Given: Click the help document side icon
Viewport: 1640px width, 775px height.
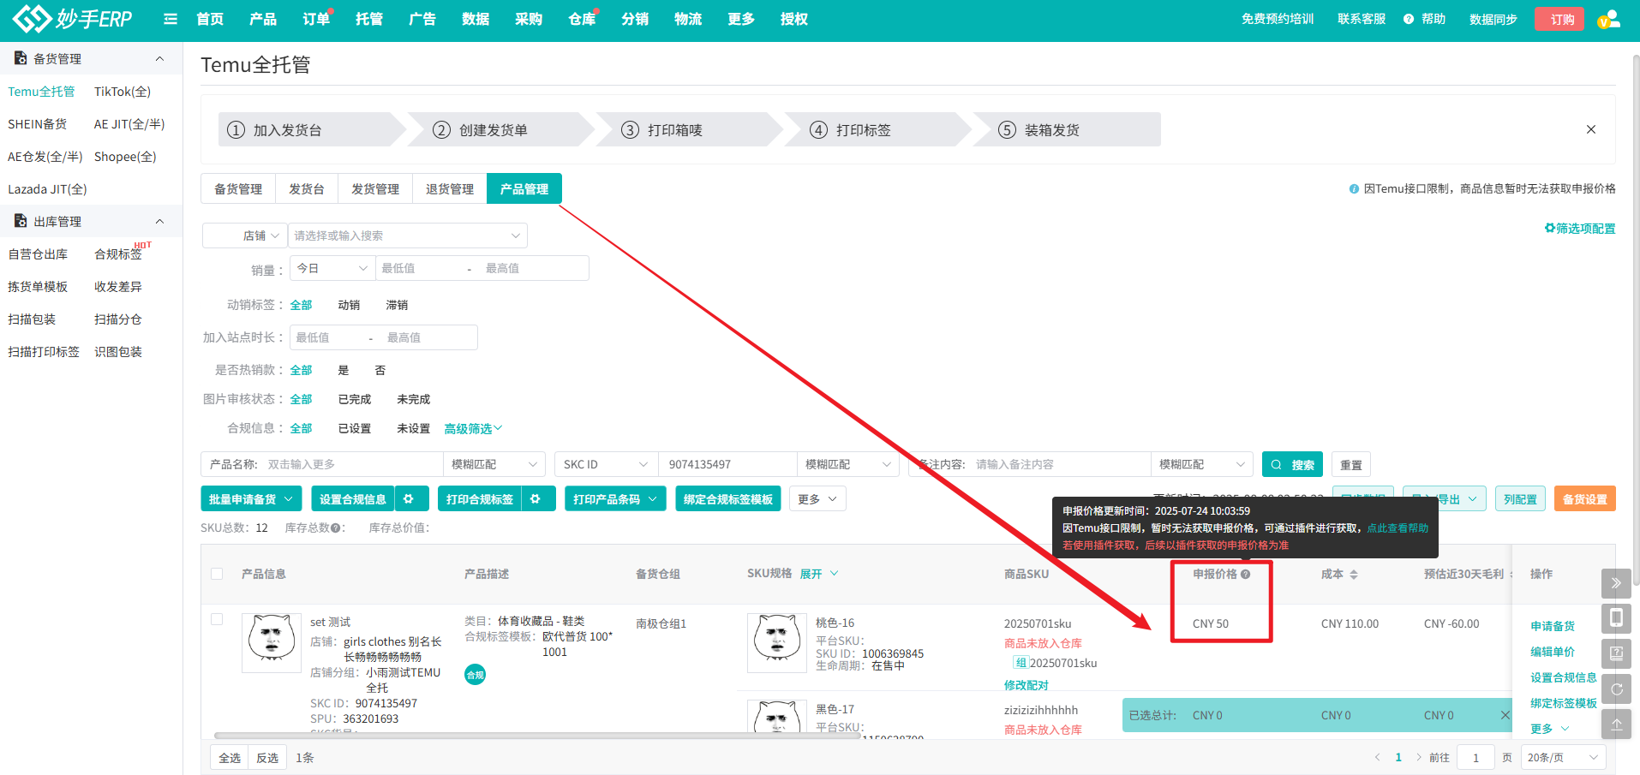Looking at the screenshot, I should pyautogui.click(x=1616, y=653).
